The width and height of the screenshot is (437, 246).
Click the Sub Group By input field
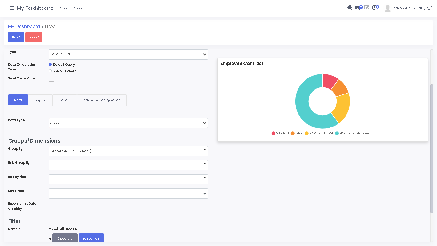tap(126, 165)
